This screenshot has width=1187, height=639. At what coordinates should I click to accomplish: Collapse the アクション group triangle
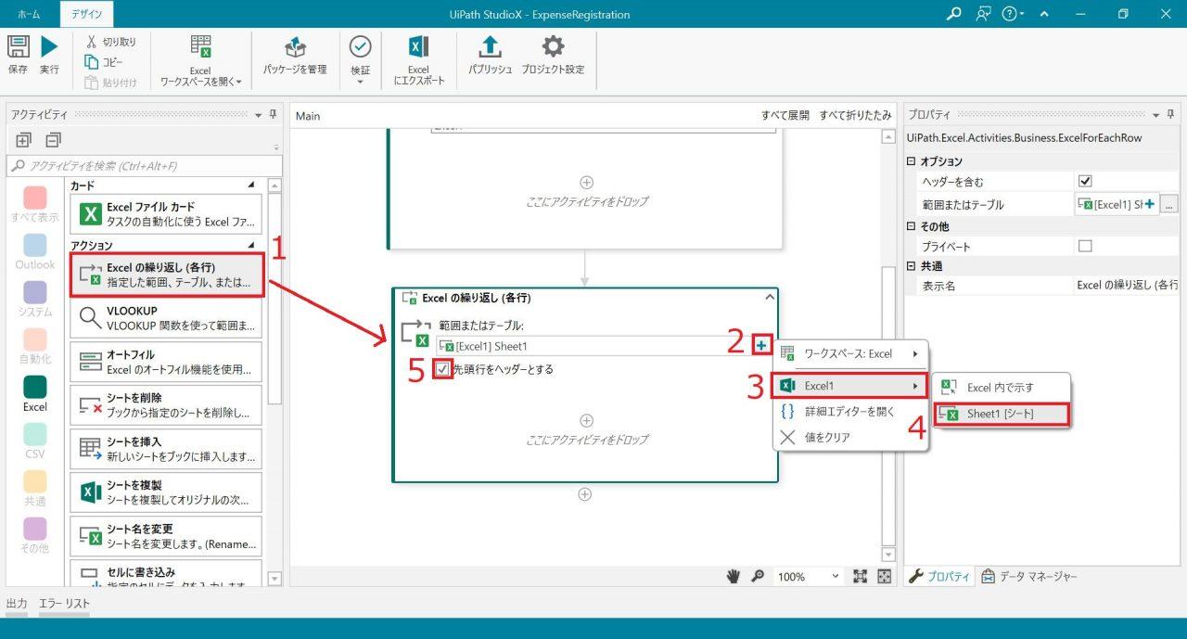coord(252,246)
